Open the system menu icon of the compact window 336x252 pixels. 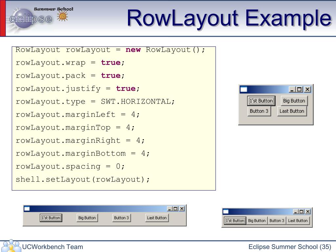(x=226, y=212)
